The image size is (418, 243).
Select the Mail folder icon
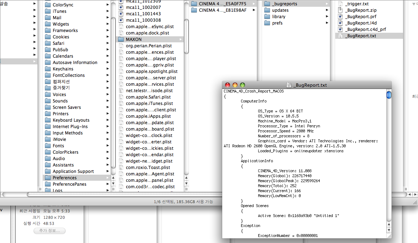click(48, 17)
